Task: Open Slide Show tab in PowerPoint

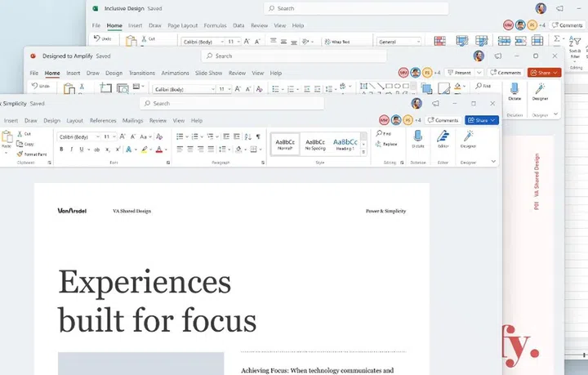Action: [208, 73]
